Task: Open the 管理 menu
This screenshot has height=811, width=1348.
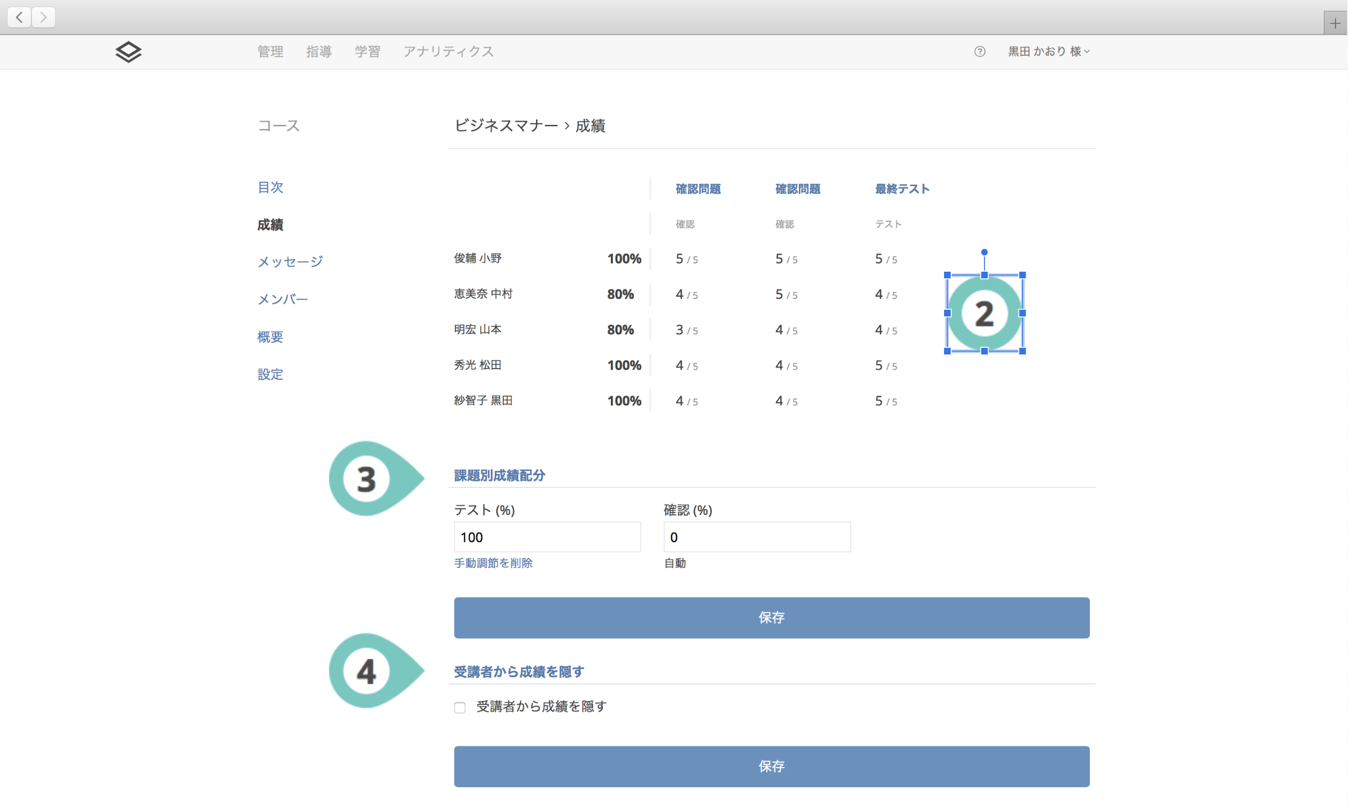Action: point(270,52)
